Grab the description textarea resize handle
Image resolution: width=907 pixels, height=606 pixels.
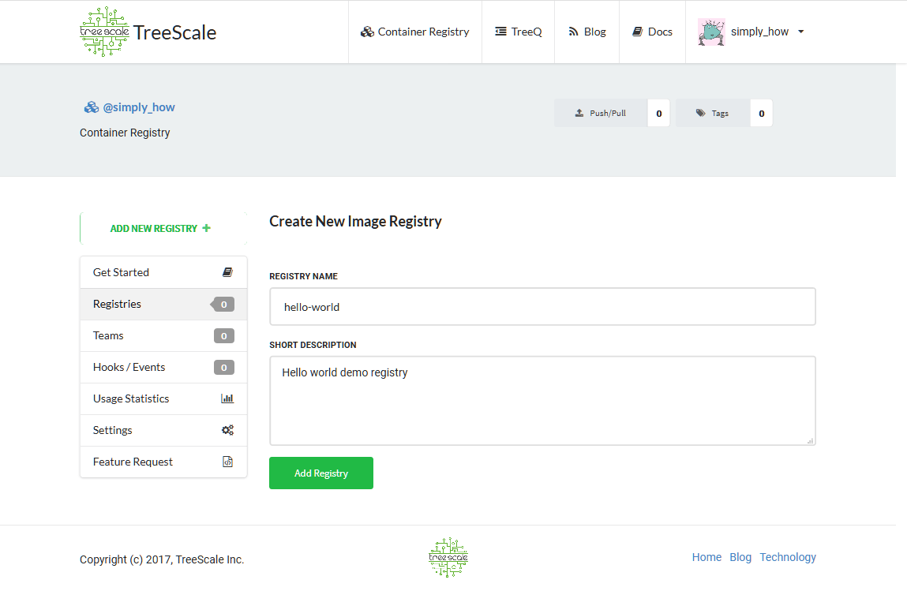click(811, 440)
